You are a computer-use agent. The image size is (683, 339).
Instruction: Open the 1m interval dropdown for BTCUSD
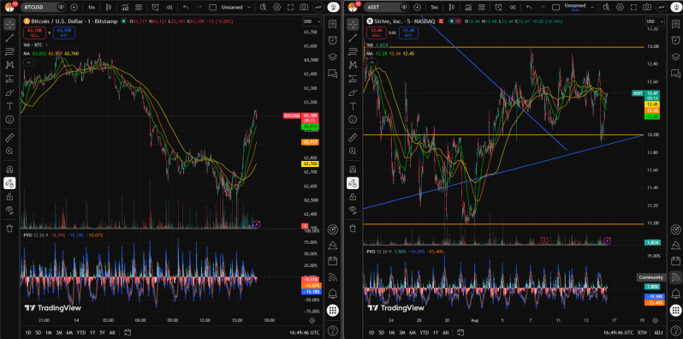coord(91,7)
